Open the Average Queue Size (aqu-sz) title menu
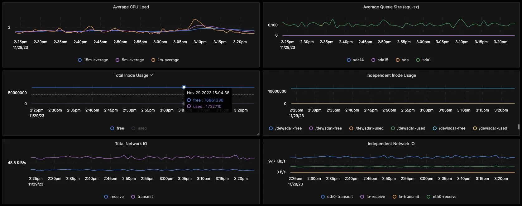Image resolution: width=522 pixels, height=206 pixels. click(x=391, y=7)
